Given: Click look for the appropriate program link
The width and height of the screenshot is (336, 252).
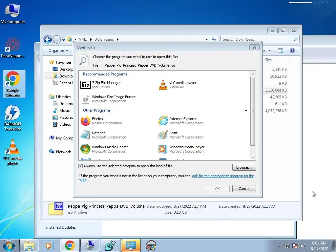Looking at the screenshot, I should click(x=223, y=176).
